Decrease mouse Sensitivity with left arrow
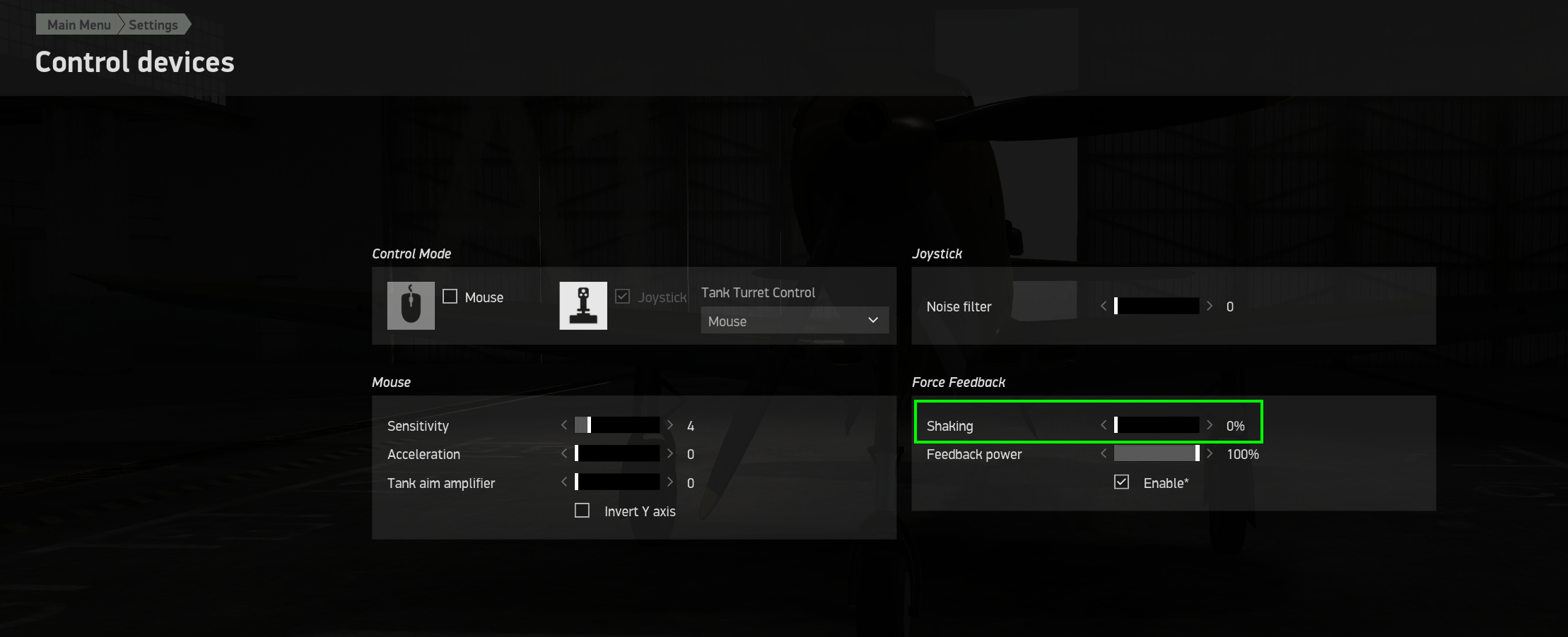The image size is (1568, 637). click(x=564, y=425)
